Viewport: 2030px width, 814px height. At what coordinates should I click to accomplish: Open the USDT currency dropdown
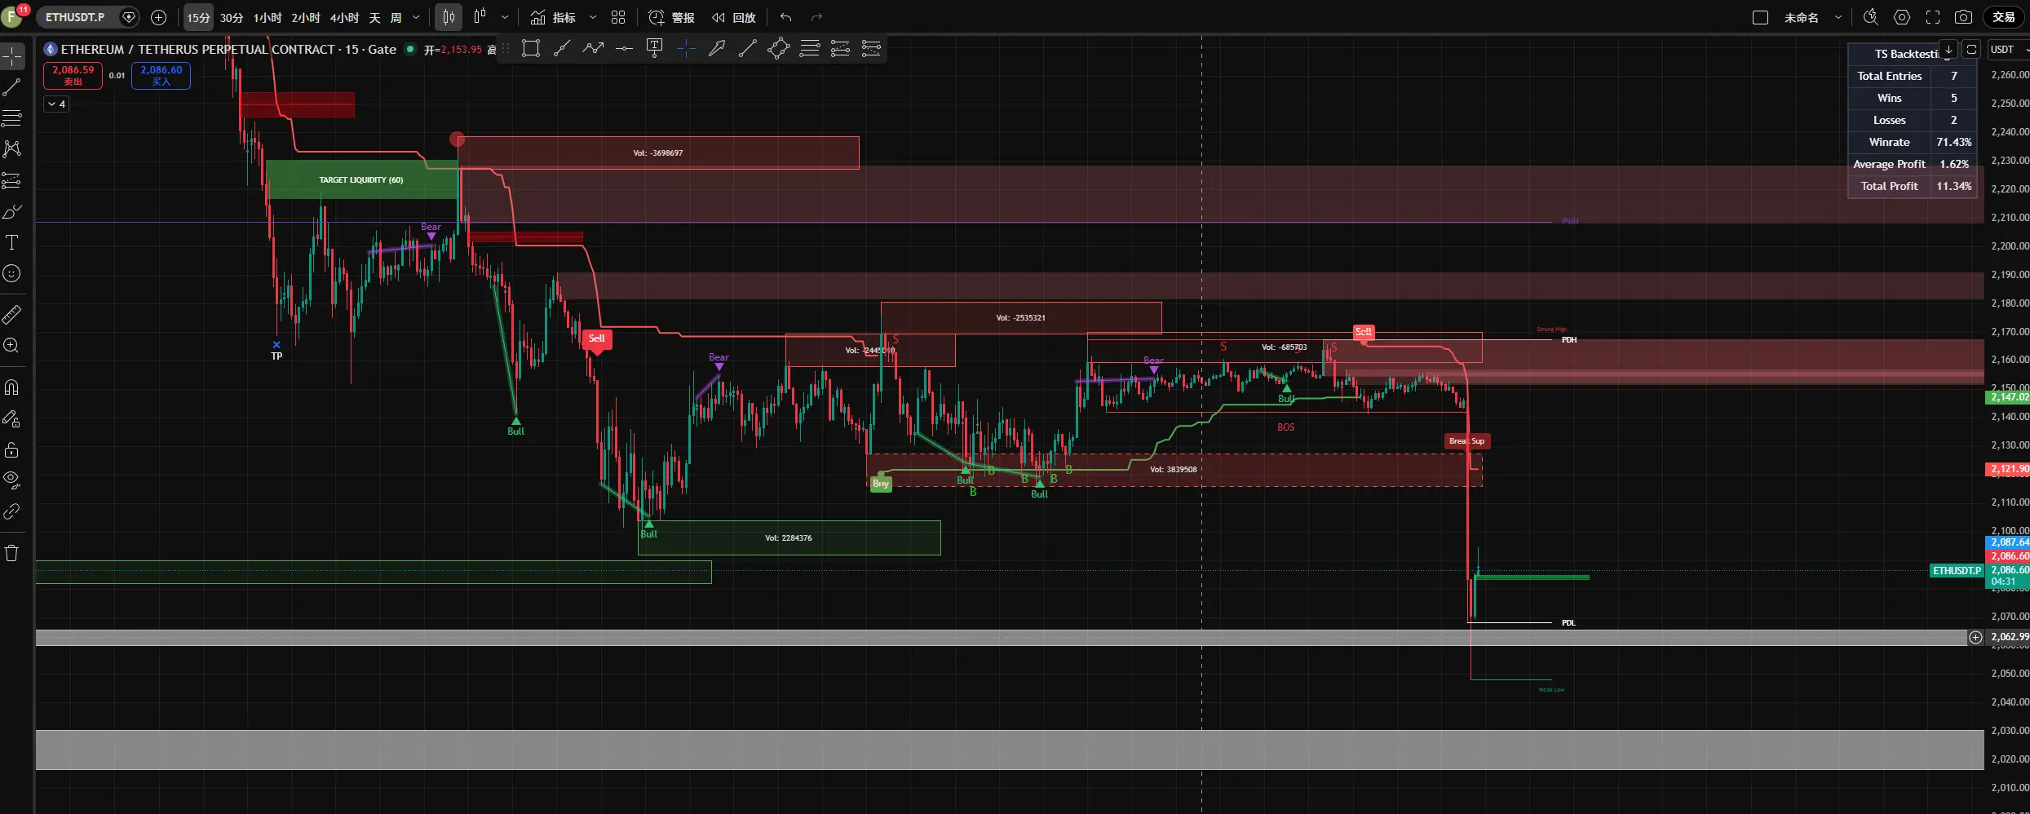point(2007,50)
